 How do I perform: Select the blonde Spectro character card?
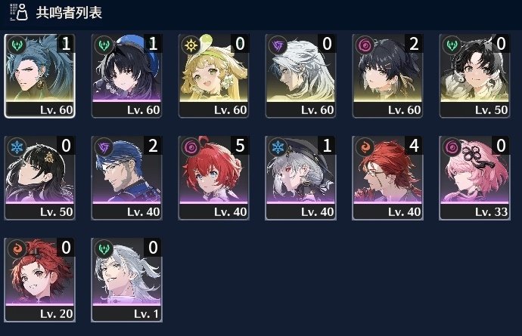[214, 76]
